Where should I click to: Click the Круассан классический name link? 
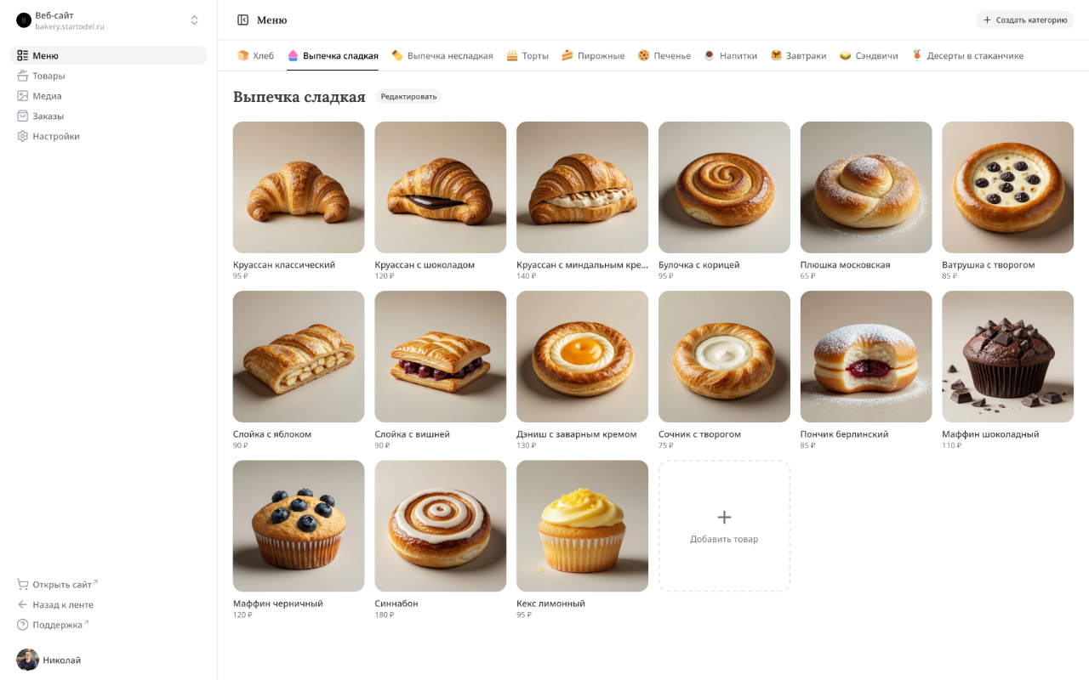click(x=284, y=264)
